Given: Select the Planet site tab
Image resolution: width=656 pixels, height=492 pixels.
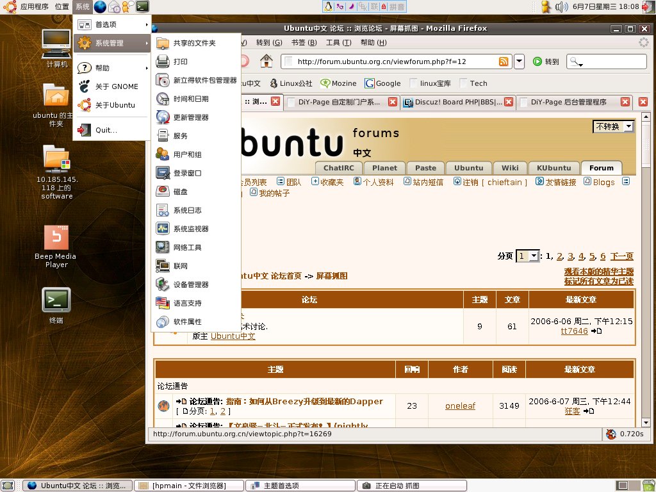Looking at the screenshot, I should (x=384, y=168).
